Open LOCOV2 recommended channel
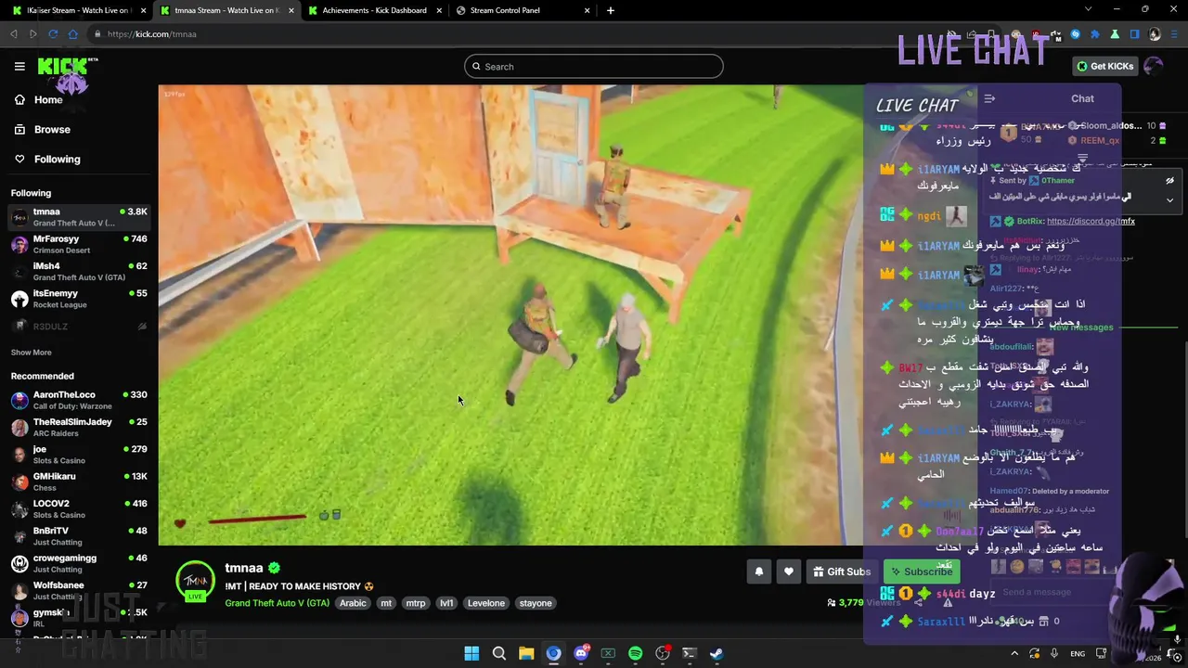The width and height of the screenshot is (1188, 668). [79, 508]
